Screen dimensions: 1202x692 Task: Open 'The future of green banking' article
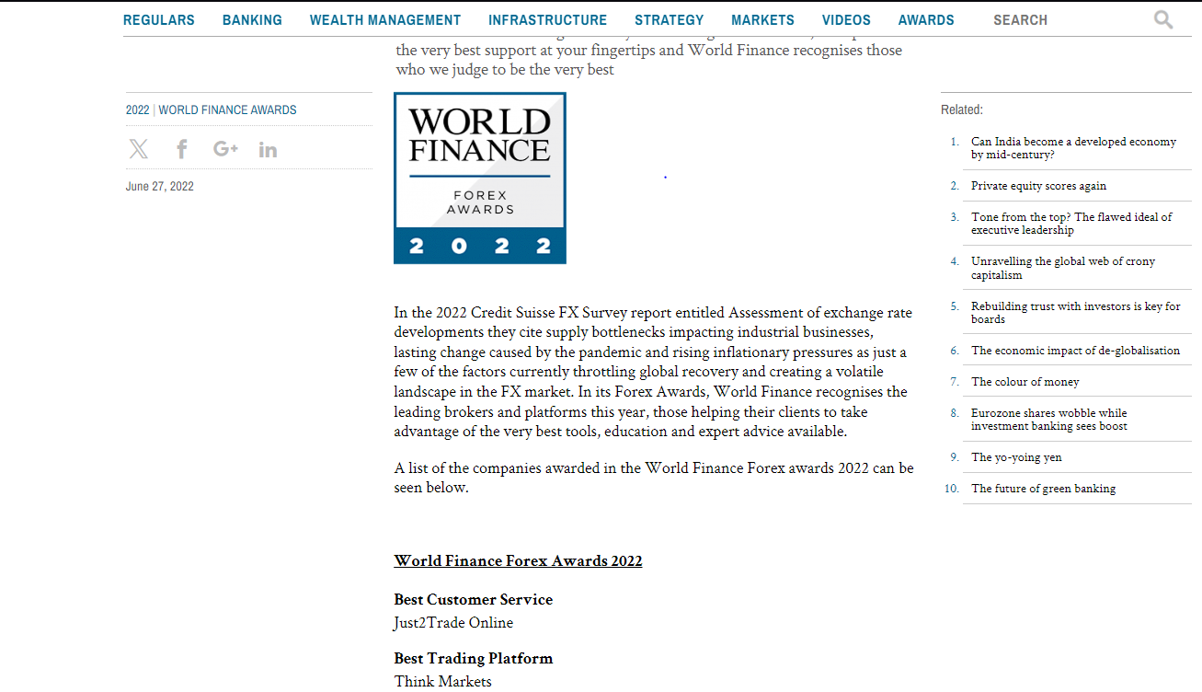1044,489
